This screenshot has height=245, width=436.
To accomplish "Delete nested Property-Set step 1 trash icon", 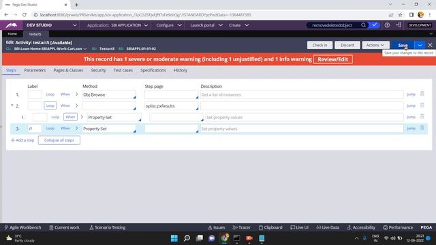I will (x=422, y=116).
